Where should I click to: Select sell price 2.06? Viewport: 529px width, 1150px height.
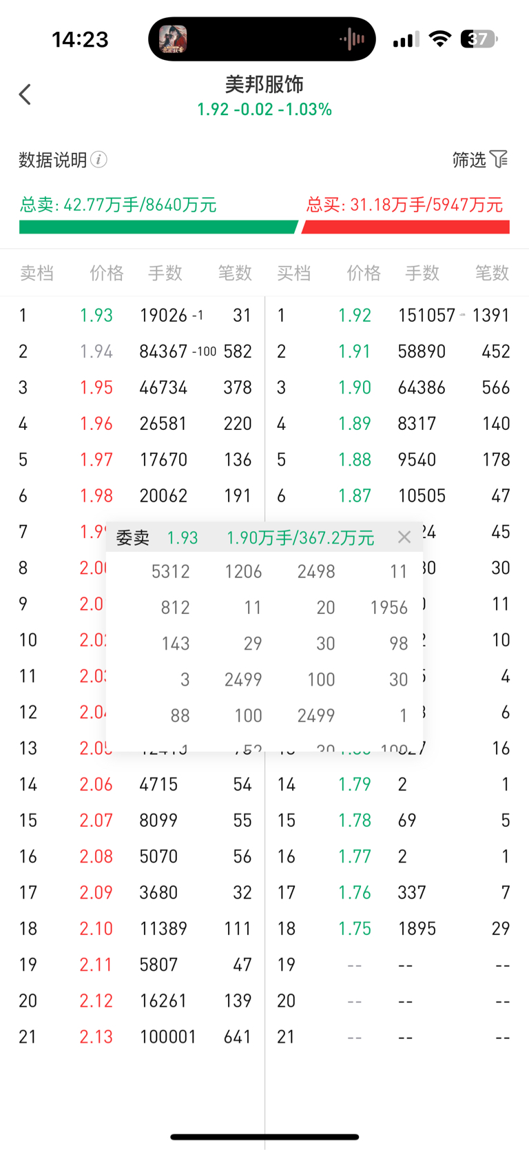tap(96, 784)
